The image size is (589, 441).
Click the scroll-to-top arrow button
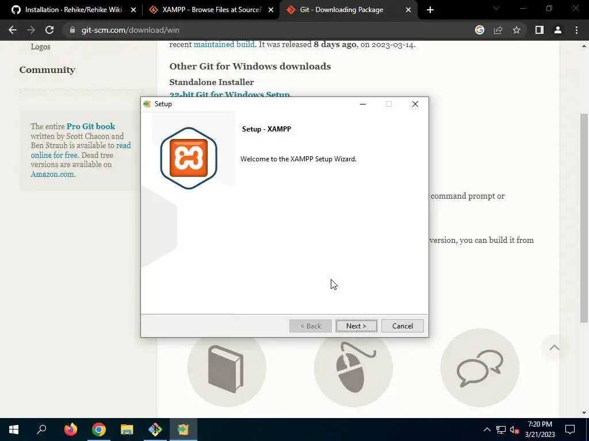click(x=554, y=347)
